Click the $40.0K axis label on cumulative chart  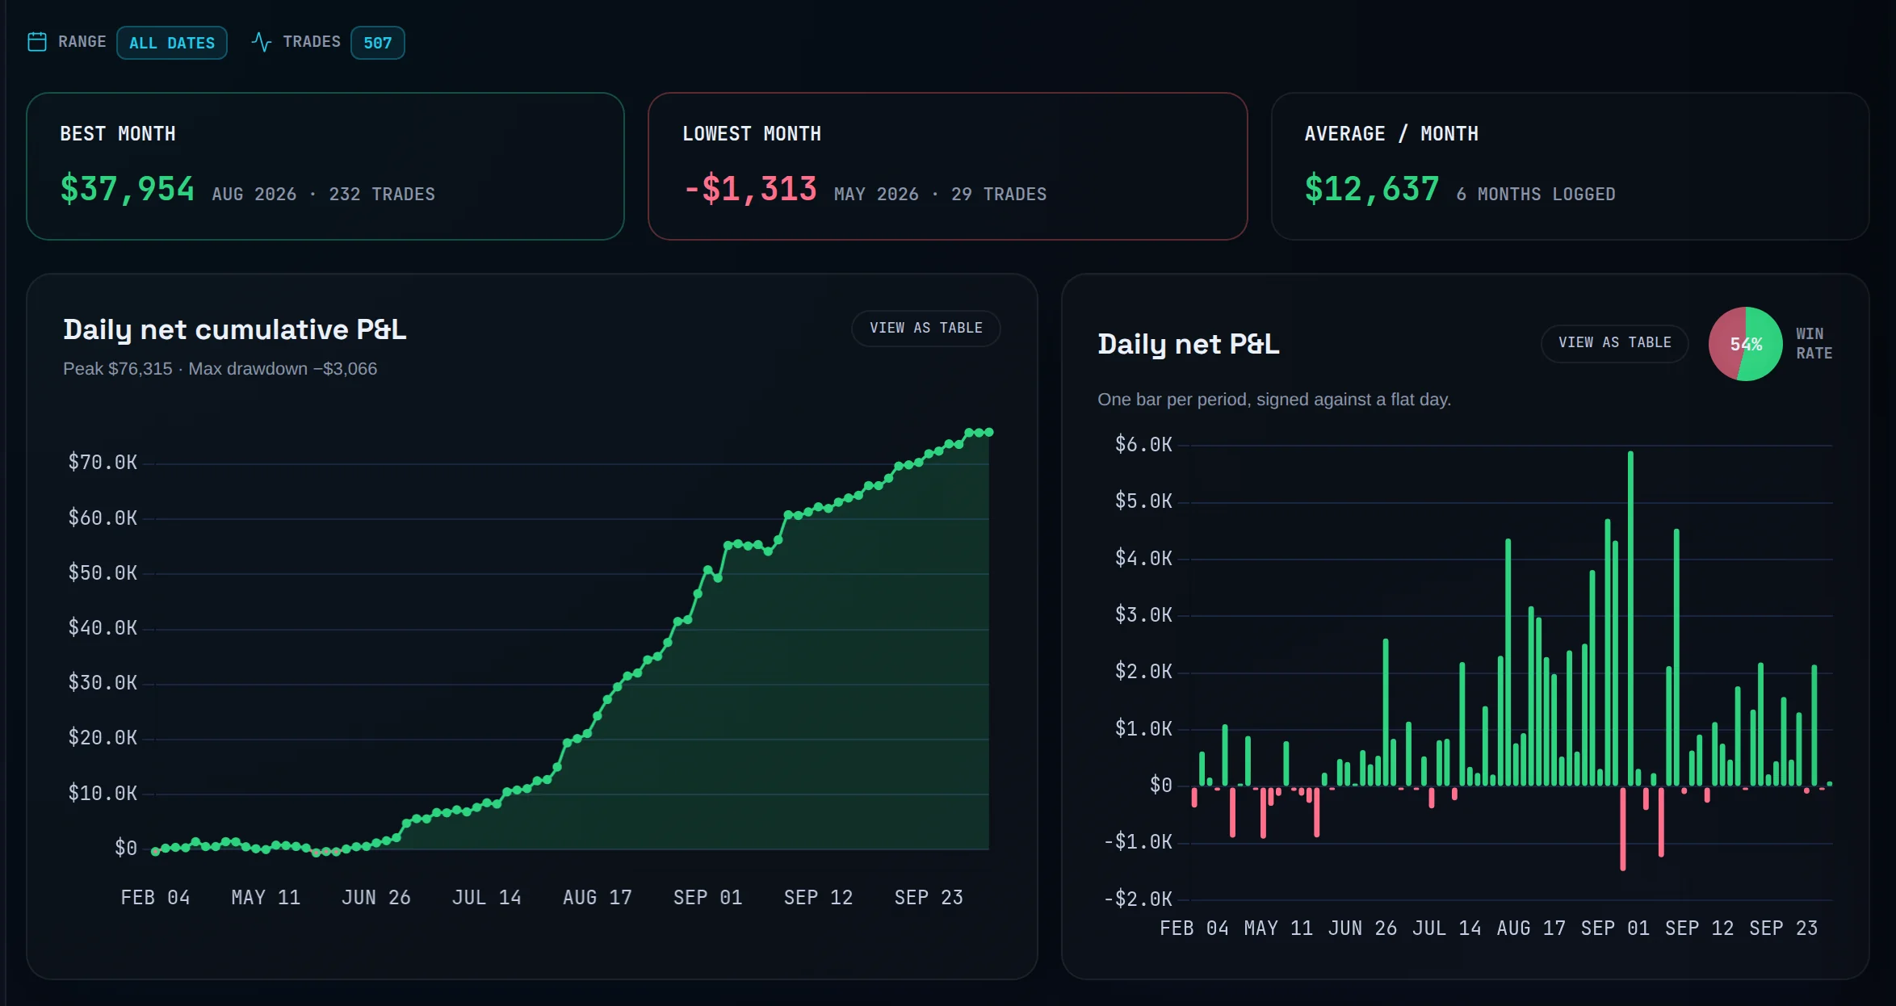pos(103,628)
